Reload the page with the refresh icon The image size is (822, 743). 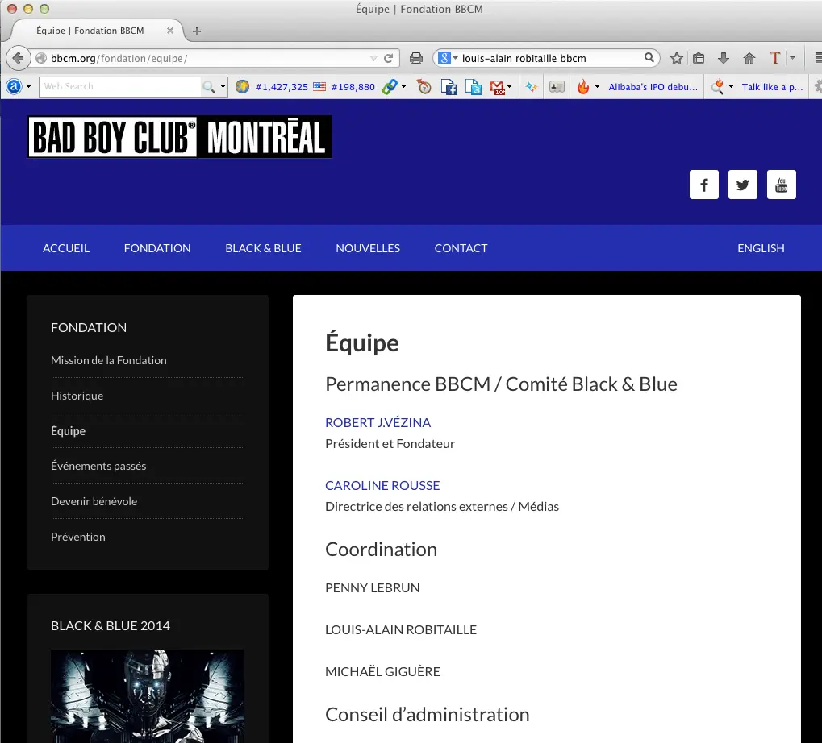click(389, 58)
